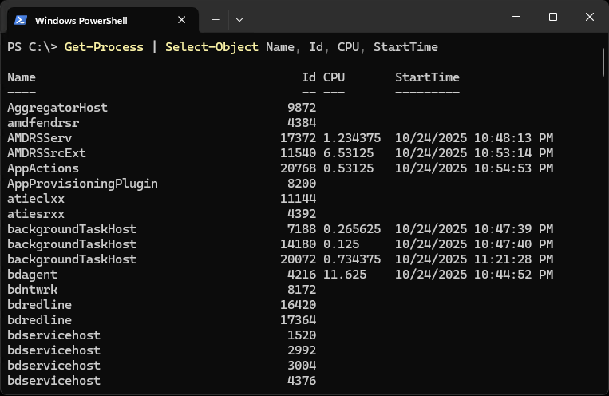The image size is (609, 396).
Task: Open the new tab profile dropdown chevron
Action: click(x=239, y=20)
